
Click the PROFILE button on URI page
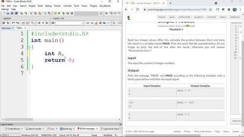click(162, 17)
